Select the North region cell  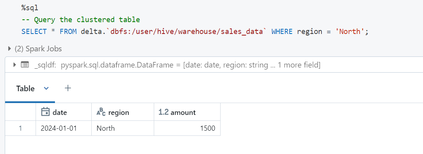tap(123, 128)
